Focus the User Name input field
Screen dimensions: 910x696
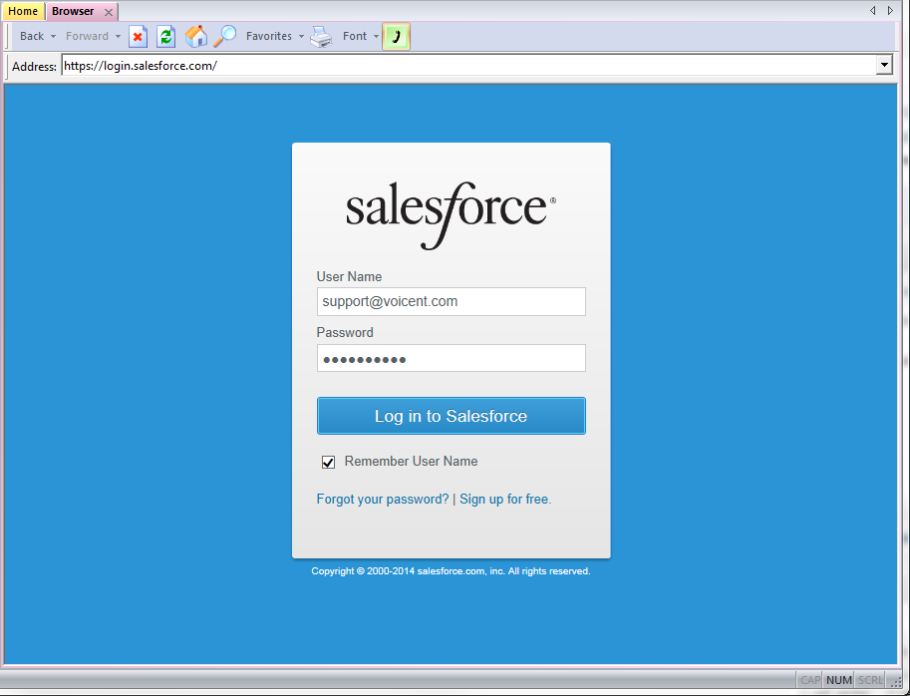[x=451, y=302]
